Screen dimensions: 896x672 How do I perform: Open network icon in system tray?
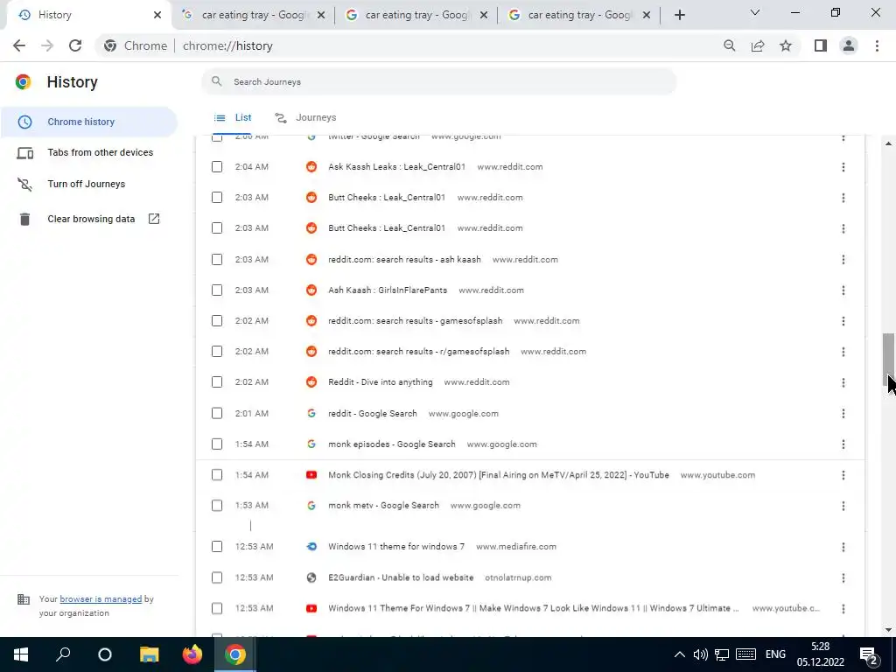722,654
